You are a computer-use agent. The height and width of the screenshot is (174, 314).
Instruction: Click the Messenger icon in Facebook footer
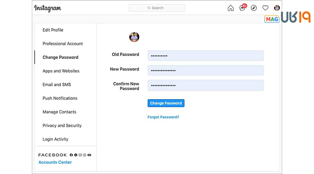click(x=76, y=155)
